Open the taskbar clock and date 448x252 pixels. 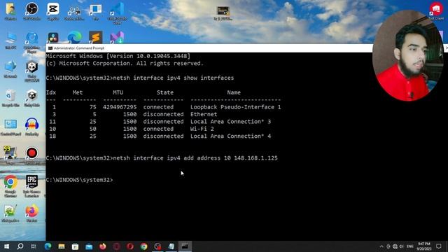tap(424, 246)
